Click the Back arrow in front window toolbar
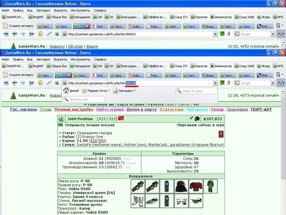Image resolution: width=286 pixels, height=215 pixels. tap(14, 83)
